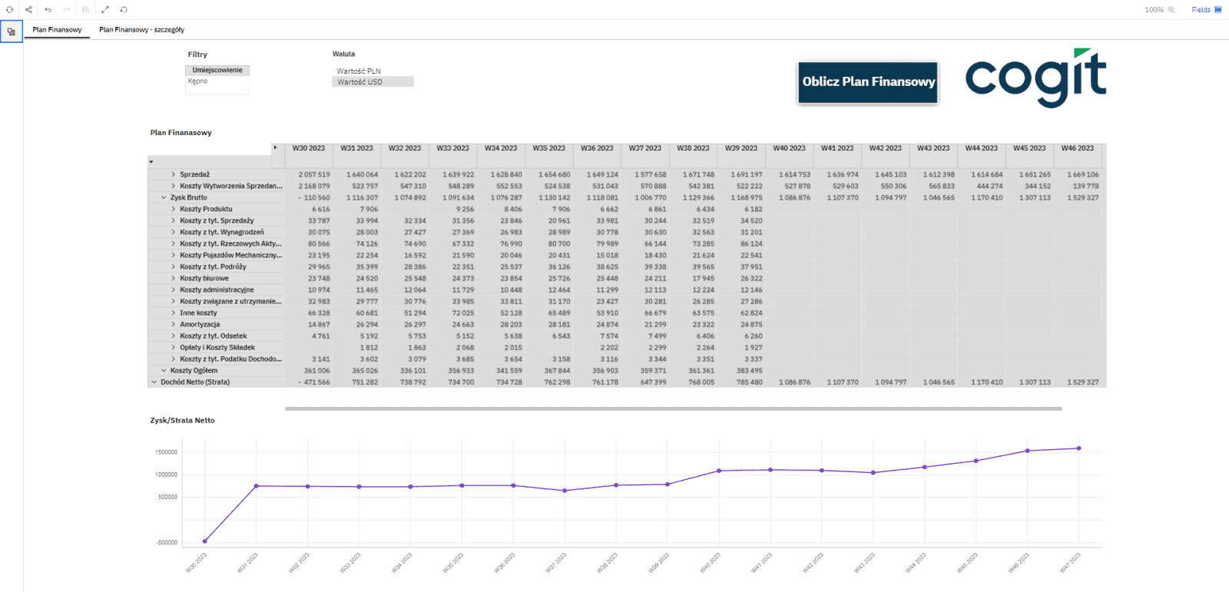Click the last data point on the Zysk/Strata chart
This screenshot has width=1229, height=592.
point(1078,448)
